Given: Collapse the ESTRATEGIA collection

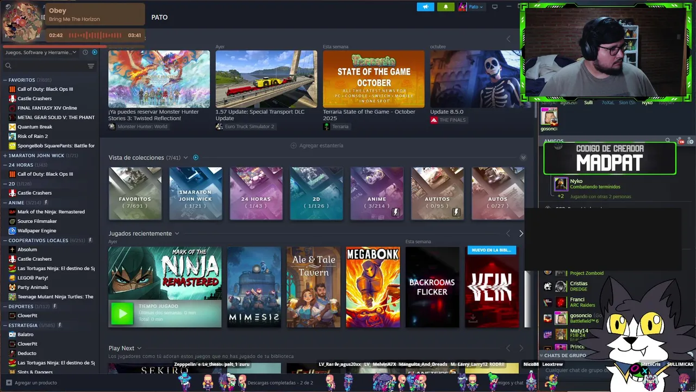Looking at the screenshot, I should coord(5,325).
